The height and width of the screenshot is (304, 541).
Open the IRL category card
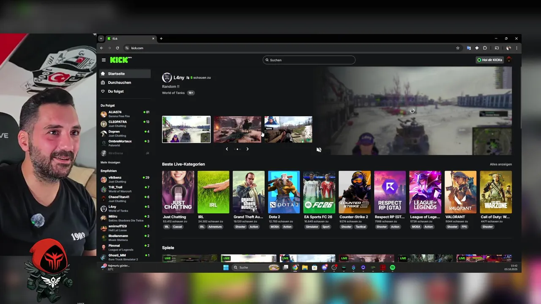(x=213, y=192)
